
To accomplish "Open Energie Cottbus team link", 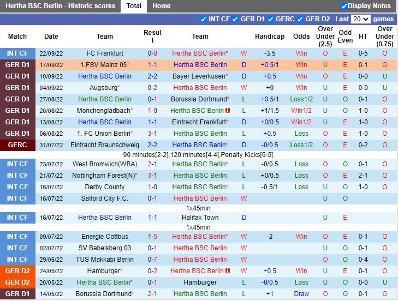I will (105, 237).
